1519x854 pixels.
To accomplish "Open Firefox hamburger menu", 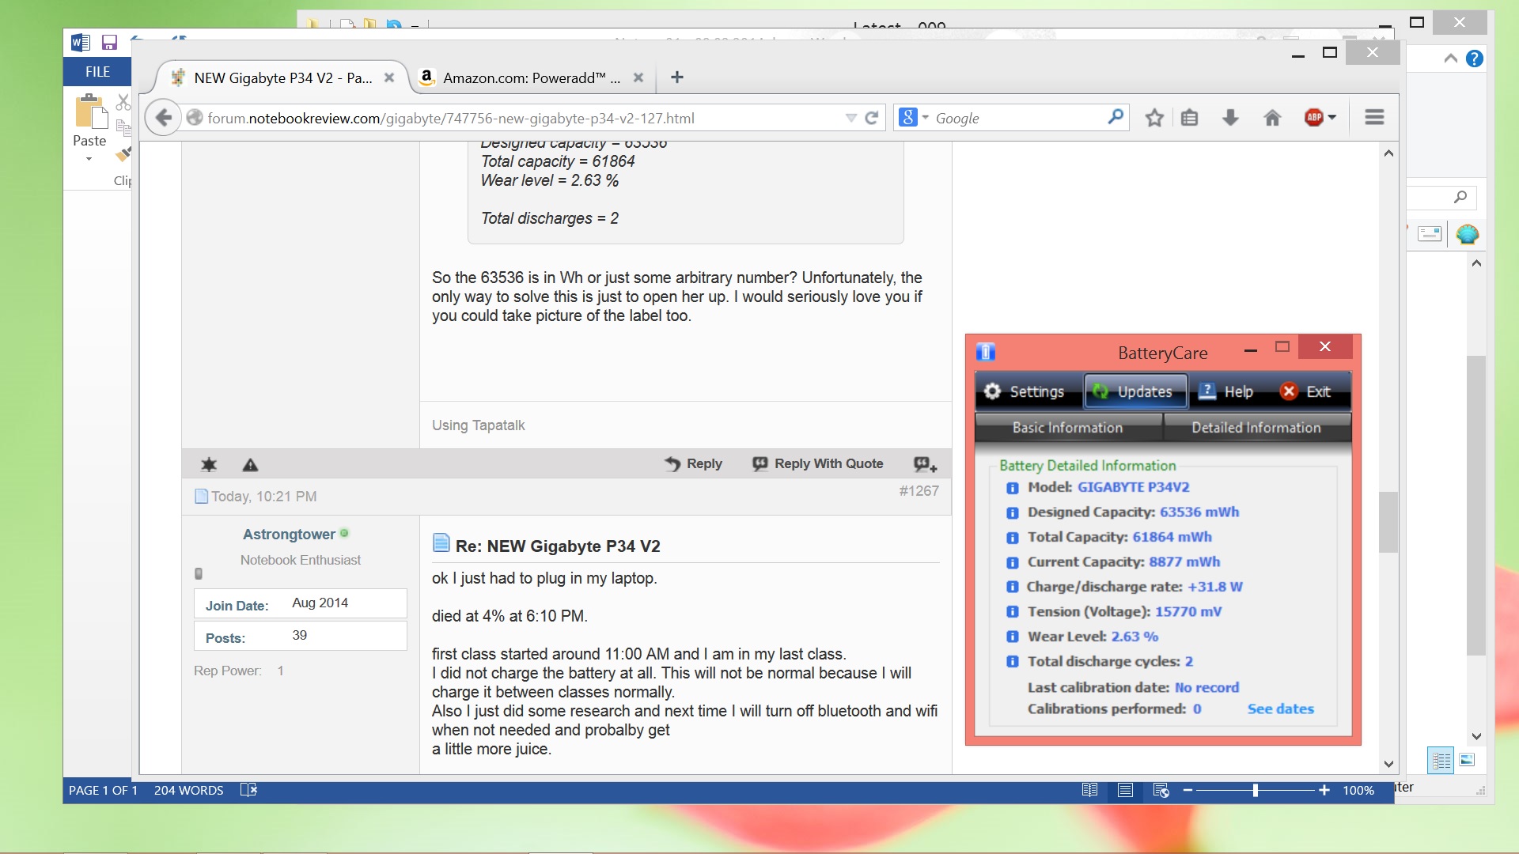I will tap(1374, 117).
